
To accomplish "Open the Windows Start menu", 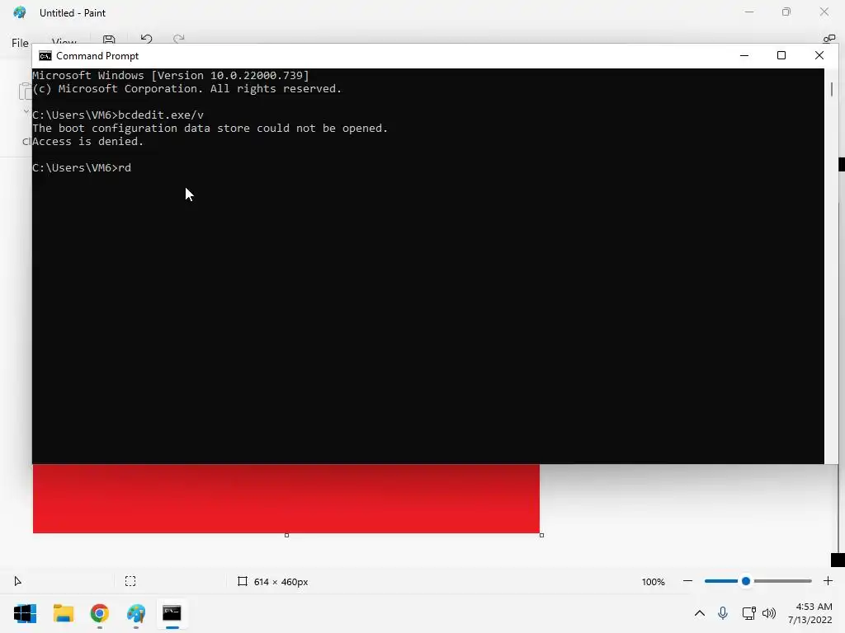I will [x=25, y=613].
